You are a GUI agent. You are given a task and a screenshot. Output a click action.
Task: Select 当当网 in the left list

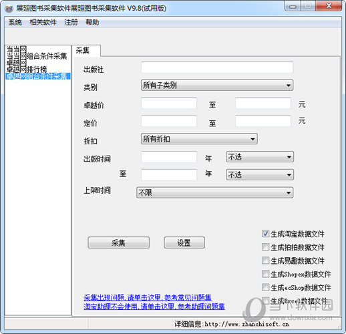point(17,49)
